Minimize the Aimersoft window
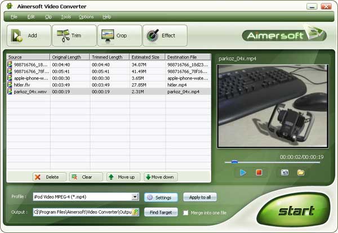Viewport: 338px width, 233px height. 312,6
